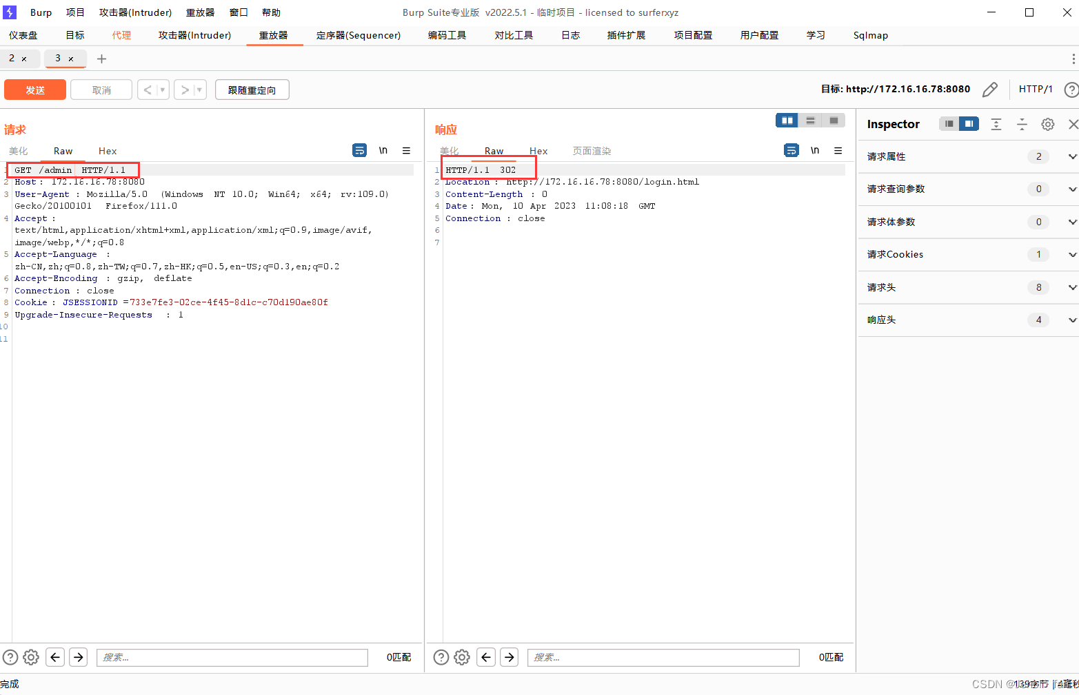Open response search settings gear
This screenshot has height=695, width=1079.
coord(462,657)
